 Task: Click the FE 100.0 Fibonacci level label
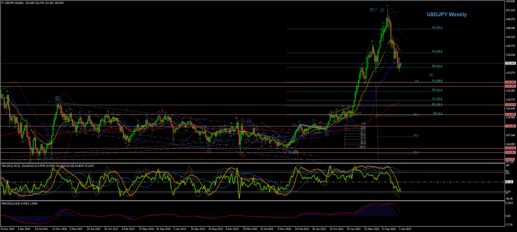(437, 104)
